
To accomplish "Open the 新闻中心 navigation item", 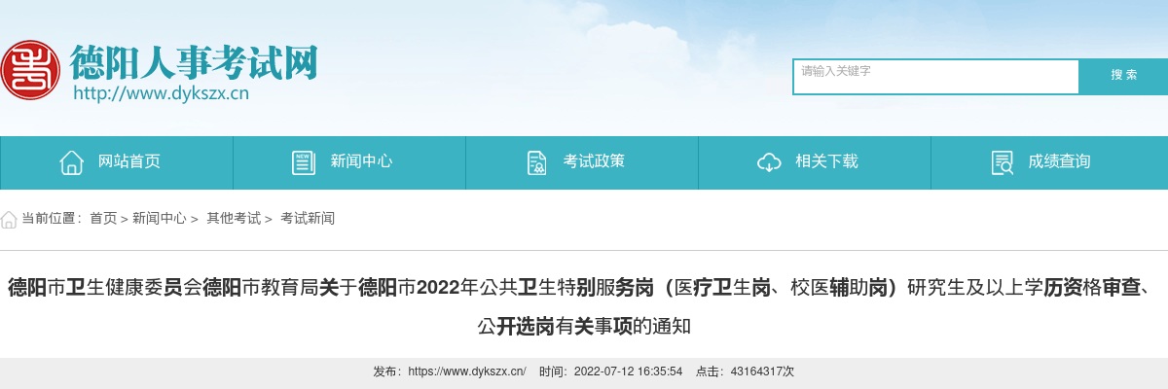I will click(x=349, y=162).
